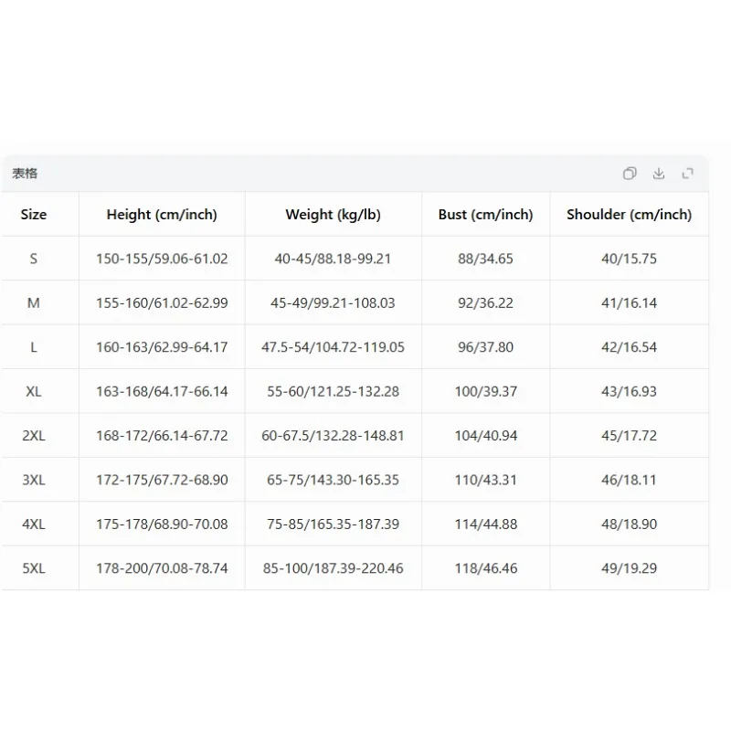The height and width of the screenshot is (731, 731).
Task: Click the 表格 table title label
Action: point(25,174)
